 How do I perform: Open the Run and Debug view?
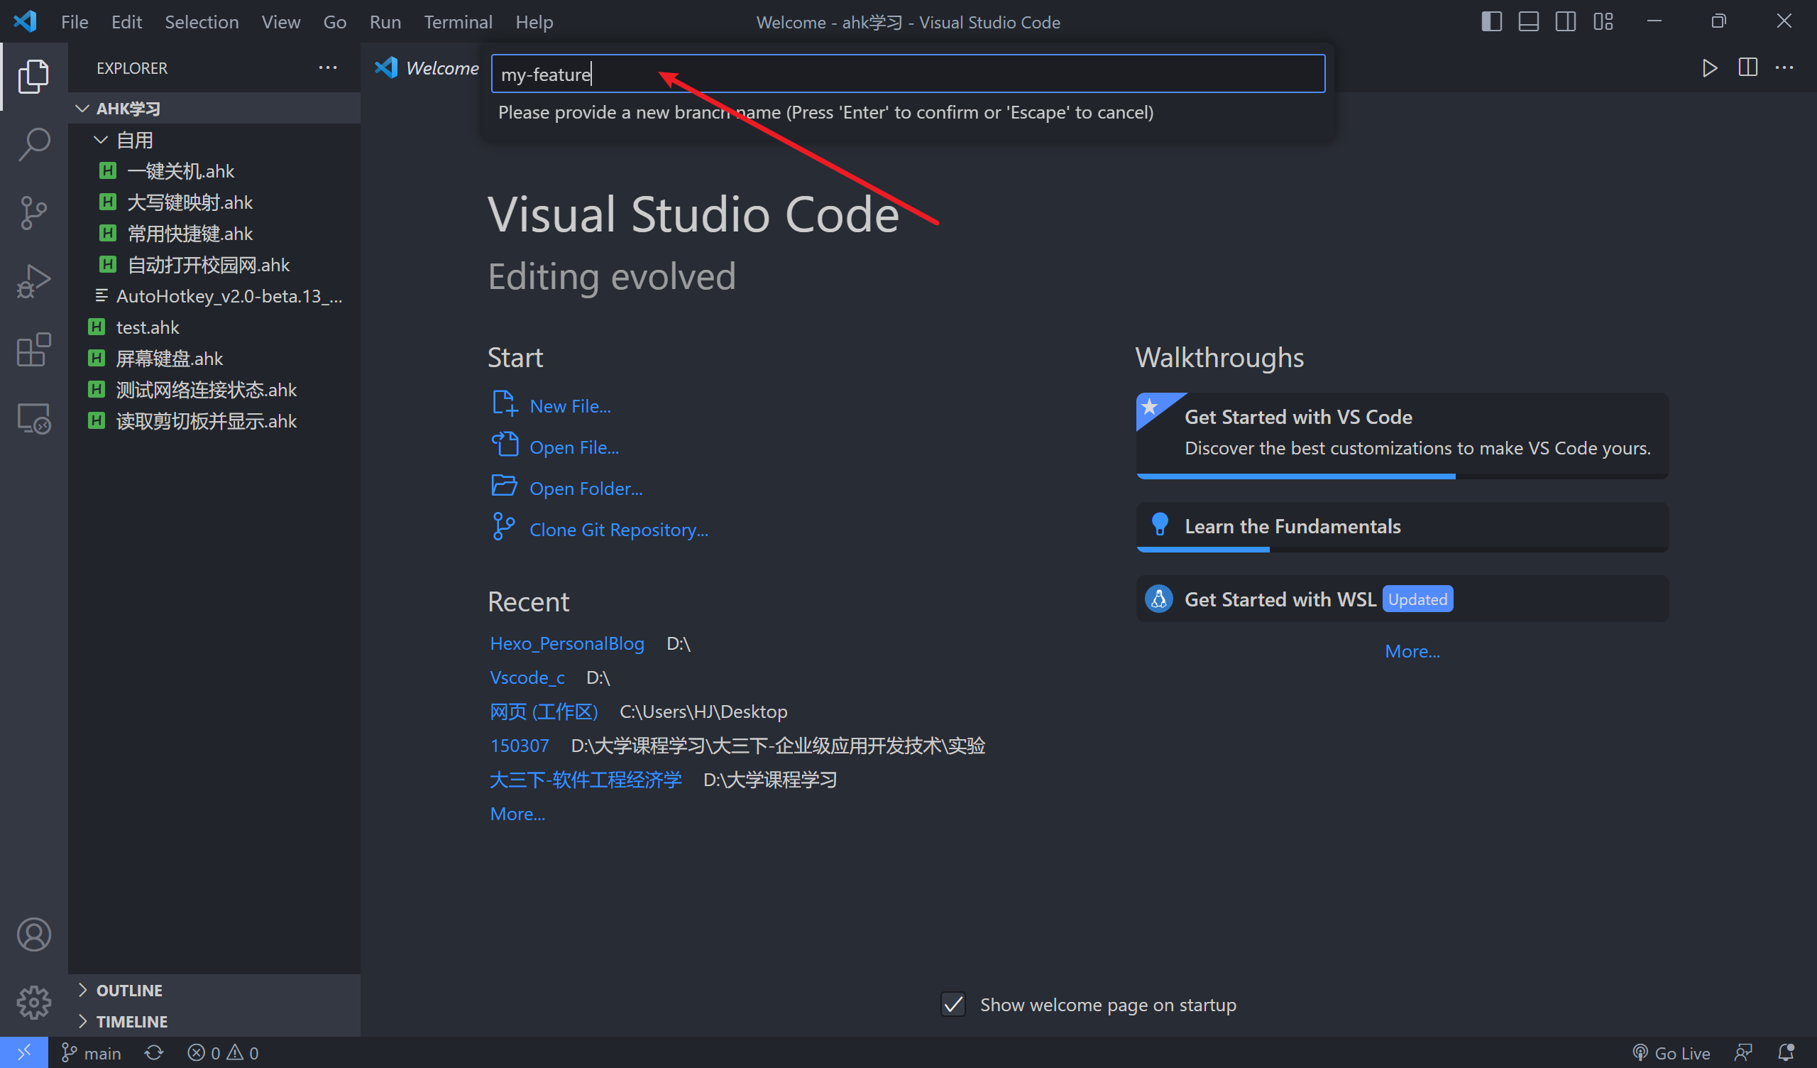click(33, 280)
